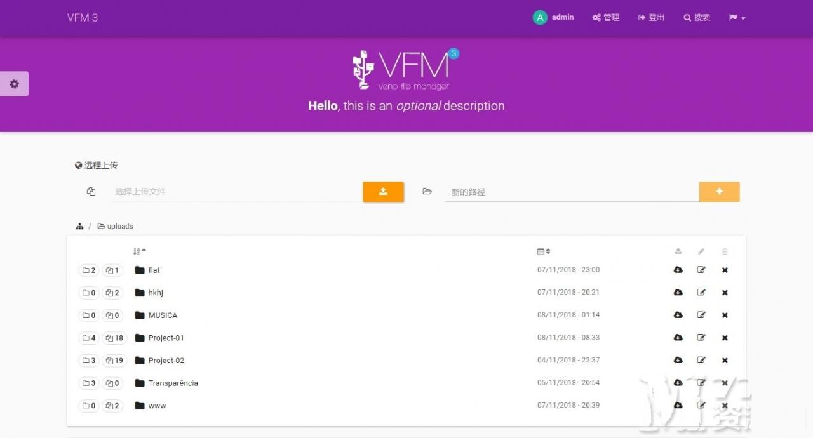This screenshot has height=438, width=813.
Task: Download the MUSICA folder
Action: coord(678,315)
